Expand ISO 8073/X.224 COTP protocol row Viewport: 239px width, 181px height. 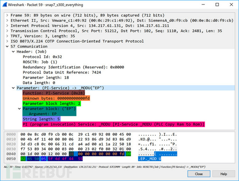(8, 41)
